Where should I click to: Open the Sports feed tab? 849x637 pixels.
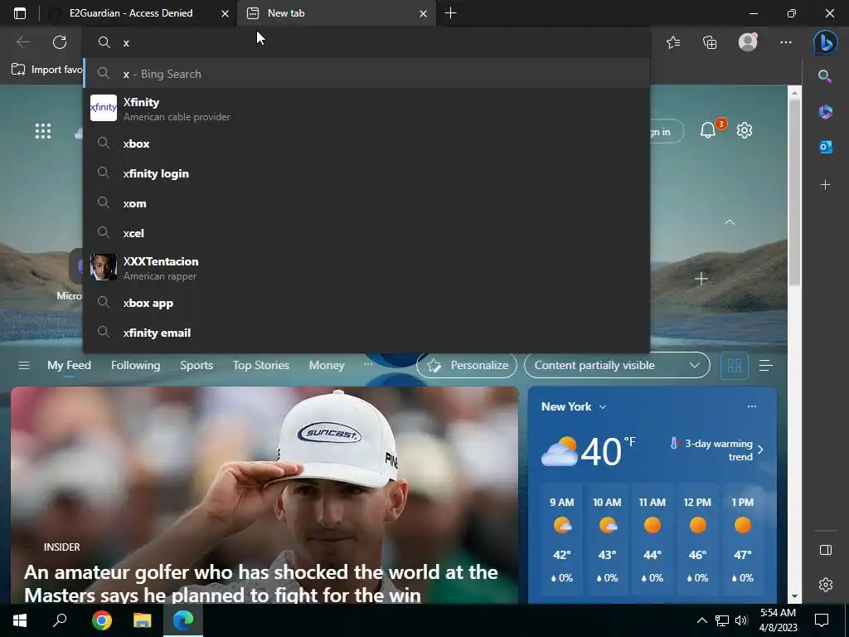[196, 365]
